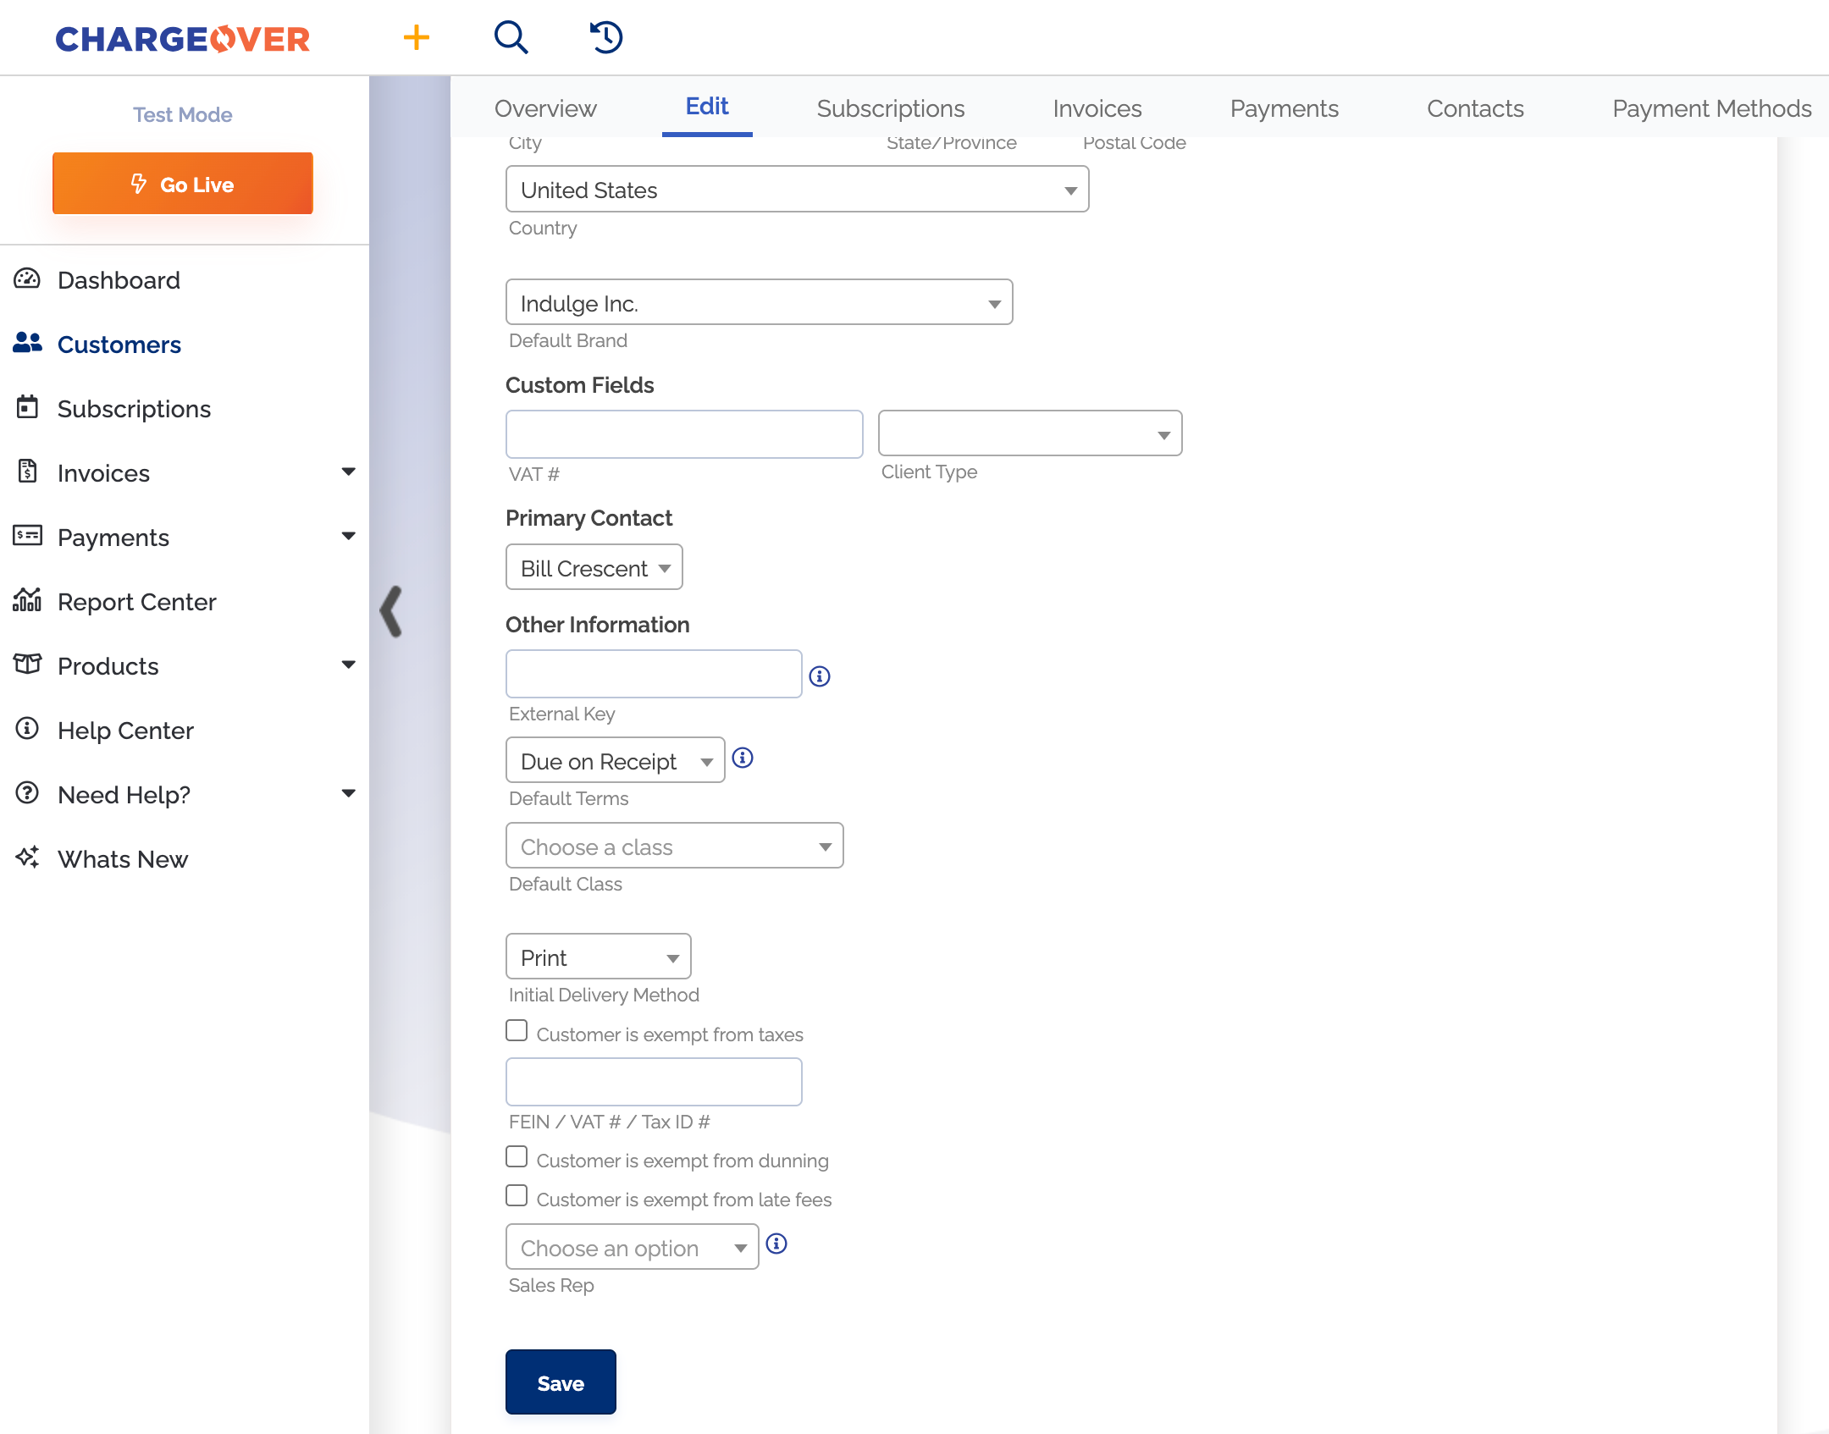This screenshot has width=1829, height=1434.
Task: Open the Default Class dropdown
Action: (674, 846)
